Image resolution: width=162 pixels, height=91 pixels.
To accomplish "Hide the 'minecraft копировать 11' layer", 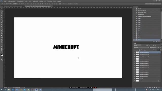I will pyautogui.click(x=134, y=55).
